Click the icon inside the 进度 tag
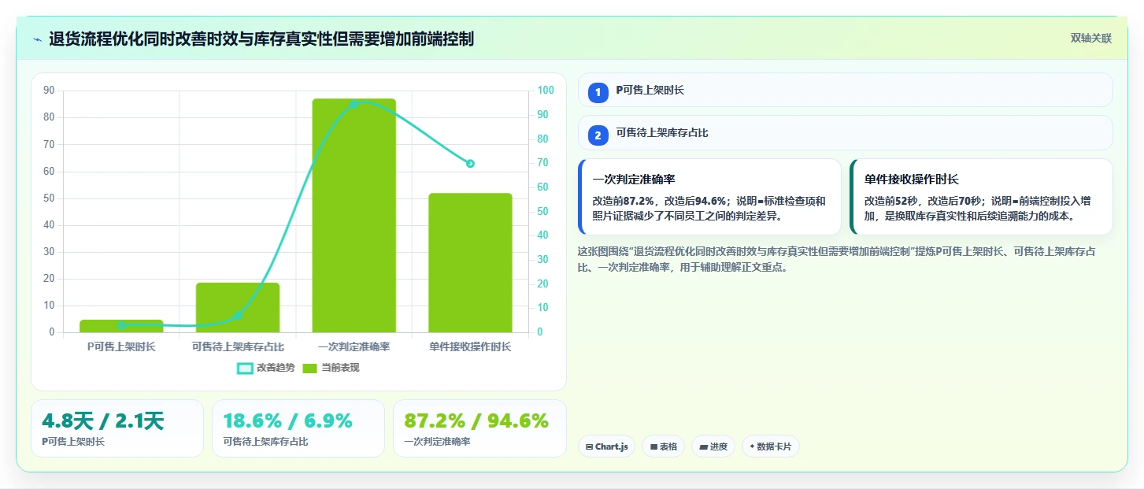The image size is (1144, 489). click(x=703, y=446)
